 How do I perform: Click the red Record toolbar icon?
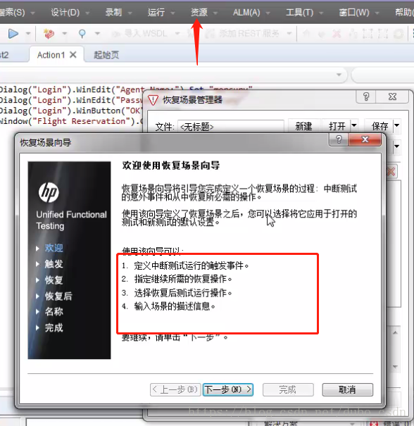pos(49,34)
